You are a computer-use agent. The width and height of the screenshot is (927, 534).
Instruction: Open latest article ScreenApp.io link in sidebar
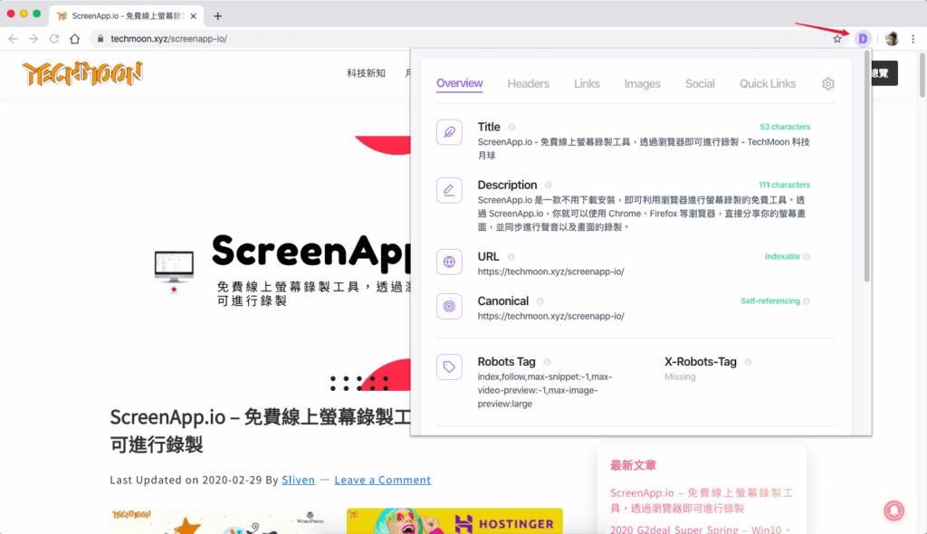702,501
